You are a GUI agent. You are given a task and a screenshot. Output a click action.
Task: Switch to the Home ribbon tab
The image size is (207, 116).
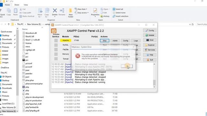[x=7, y=5]
